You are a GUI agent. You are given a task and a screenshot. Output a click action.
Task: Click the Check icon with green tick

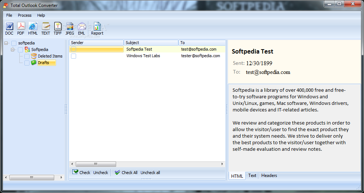pos(75,172)
